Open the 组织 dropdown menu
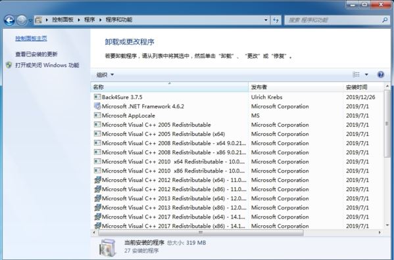 105,75
